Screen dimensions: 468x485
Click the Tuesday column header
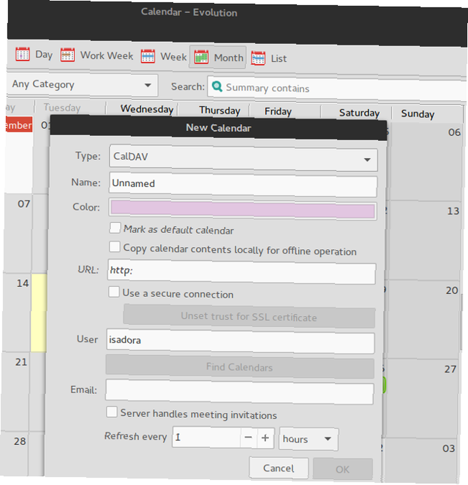point(62,108)
